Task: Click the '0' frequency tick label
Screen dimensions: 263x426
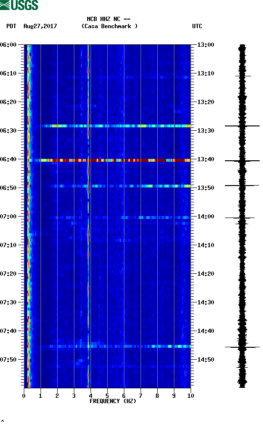Action: 24,396
